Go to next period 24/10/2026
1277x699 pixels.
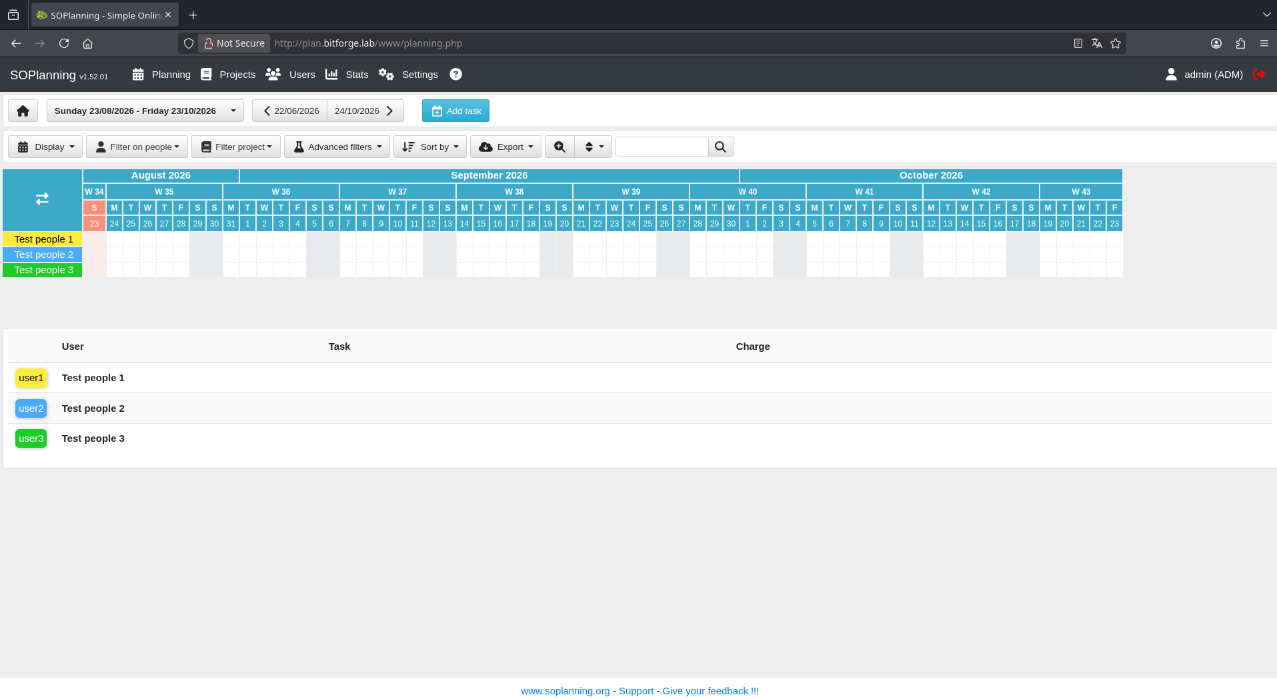point(365,111)
